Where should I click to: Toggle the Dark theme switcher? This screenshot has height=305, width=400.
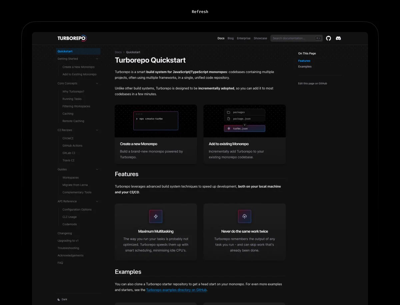(63, 299)
